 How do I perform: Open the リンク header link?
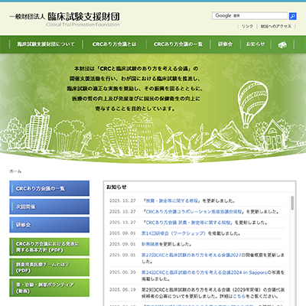pos(247,26)
